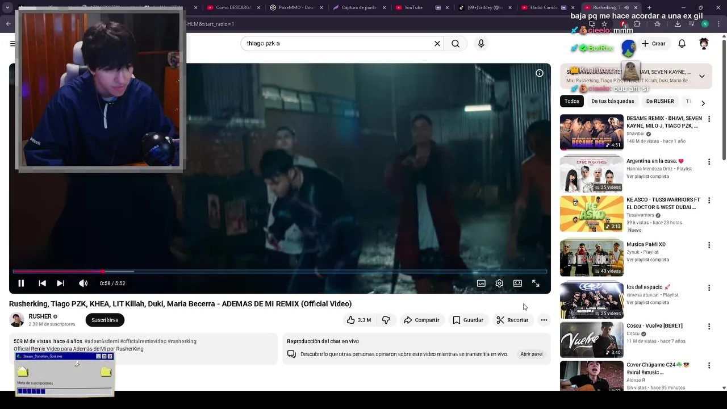The height and width of the screenshot is (409, 727).
Task: Open RUSHER channel name link
Action: [x=40, y=316]
